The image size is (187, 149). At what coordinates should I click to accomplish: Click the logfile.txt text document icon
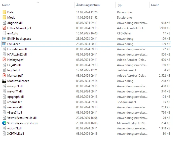4,70
